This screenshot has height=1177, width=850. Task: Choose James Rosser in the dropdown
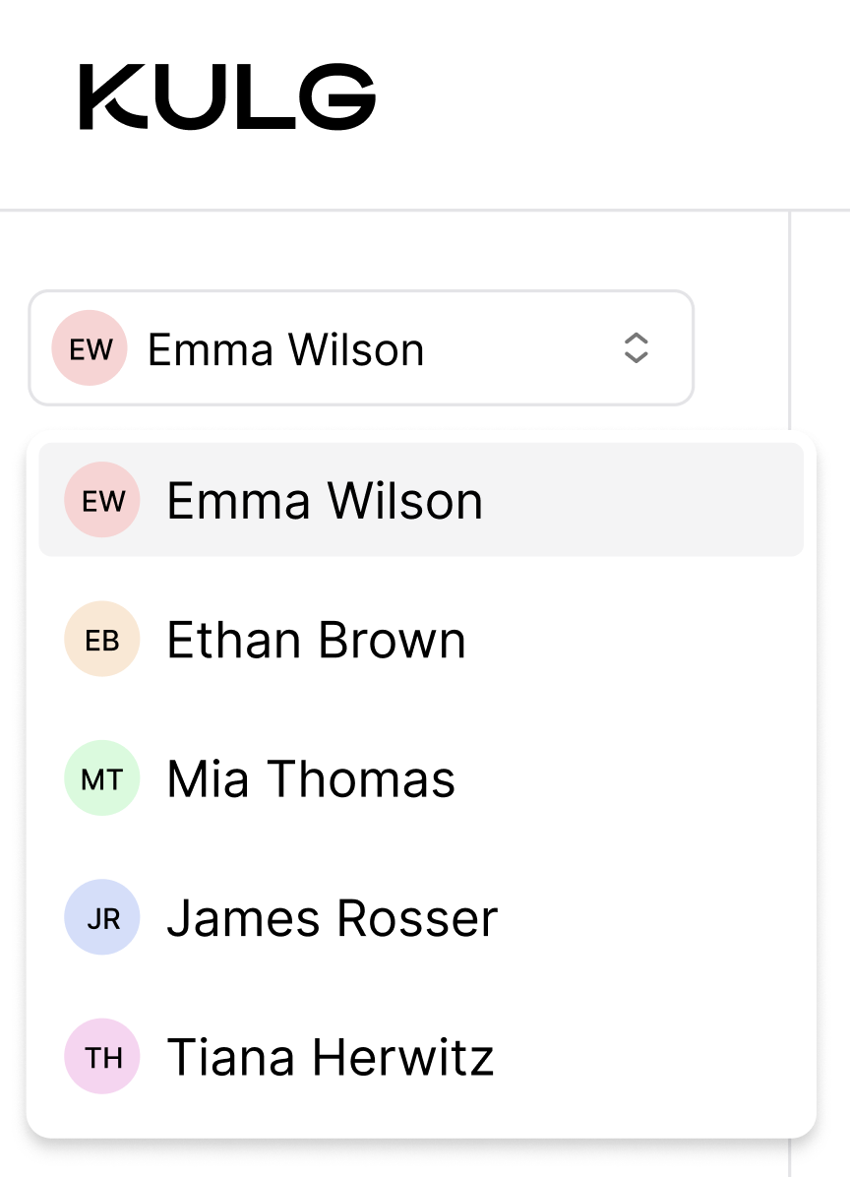coord(332,918)
